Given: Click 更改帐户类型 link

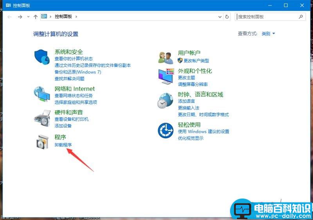Looking at the screenshot, I should click(196, 61).
